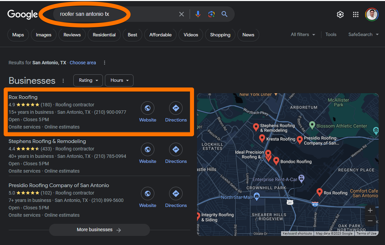The height and width of the screenshot is (245, 385).
Task: Open Rox Roofing website globe icon
Action: click(147, 108)
